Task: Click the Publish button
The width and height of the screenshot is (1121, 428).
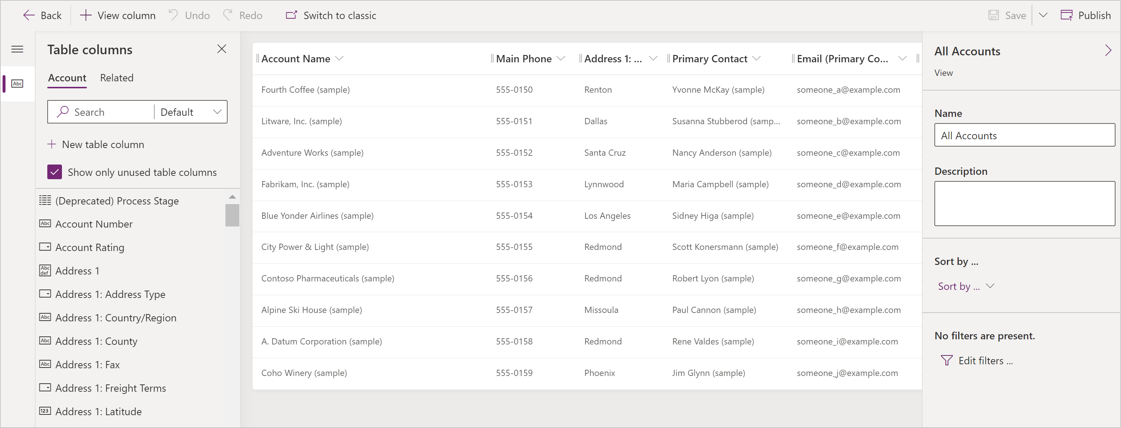Action: (x=1084, y=15)
